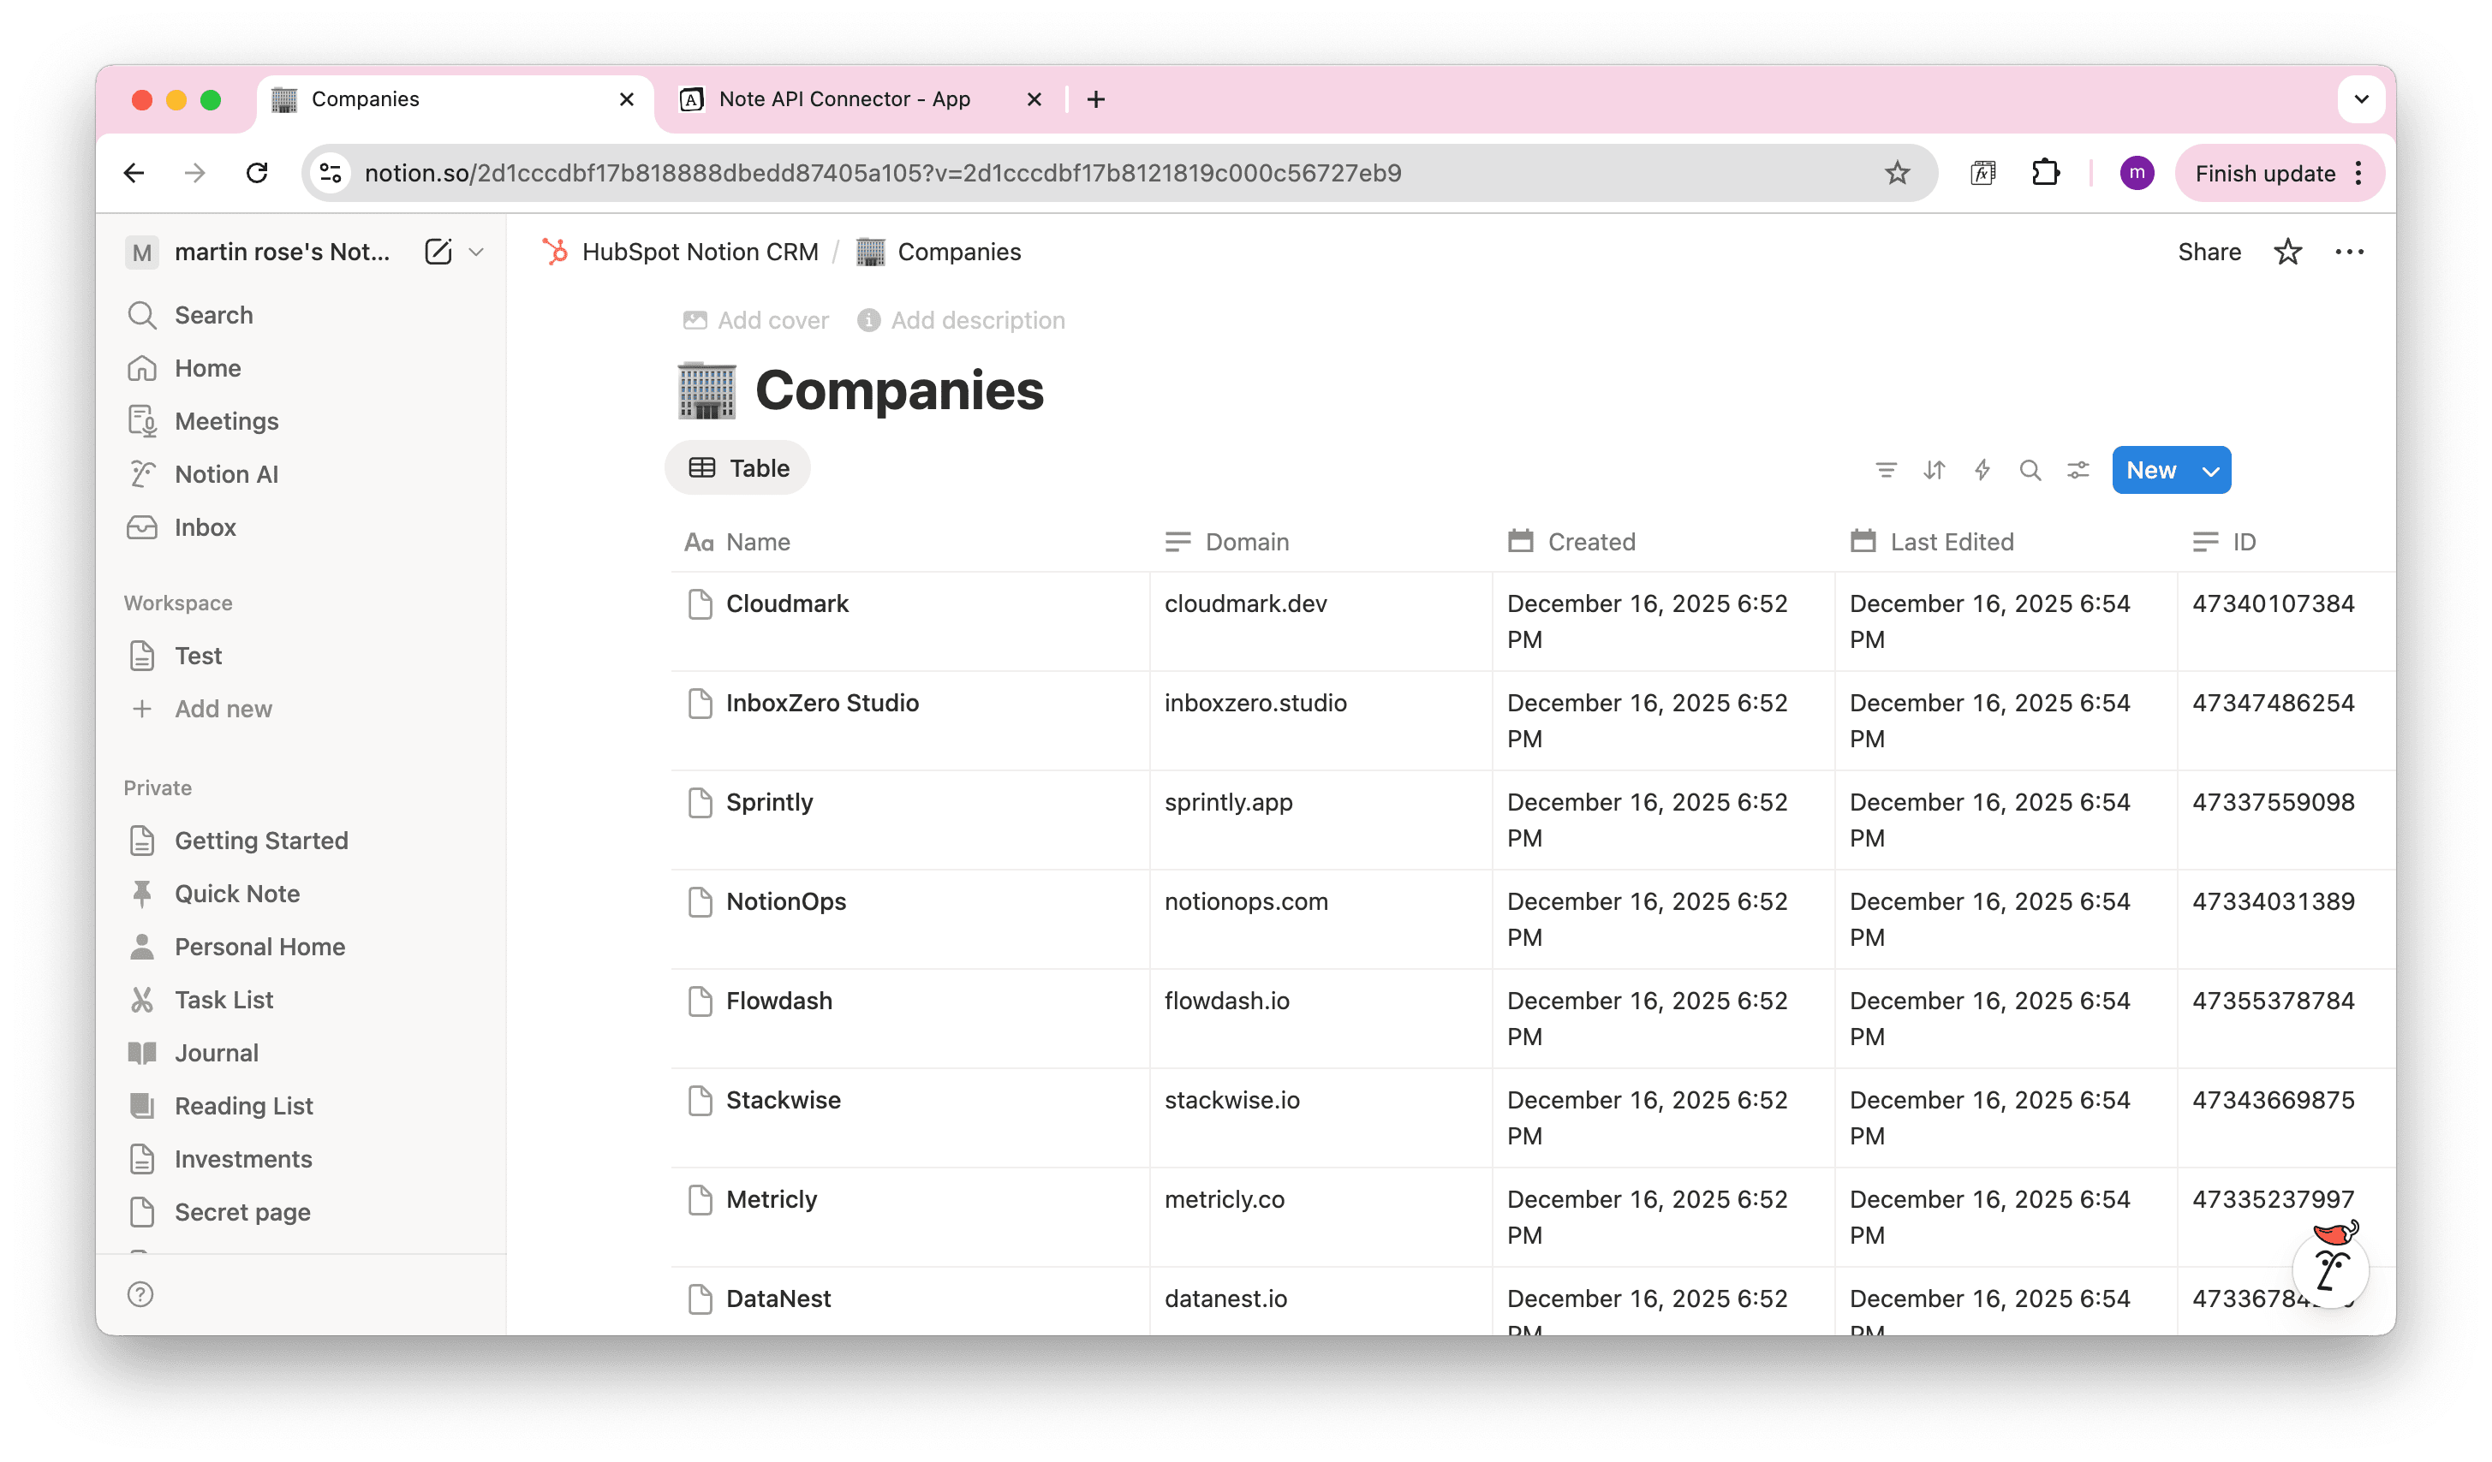
Task: Open view settings with the sliders icon
Action: pyautogui.click(x=2078, y=470)
